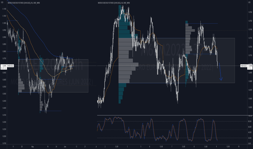Click the 1.0850 price level on 4h axis

tap(4, 44)
